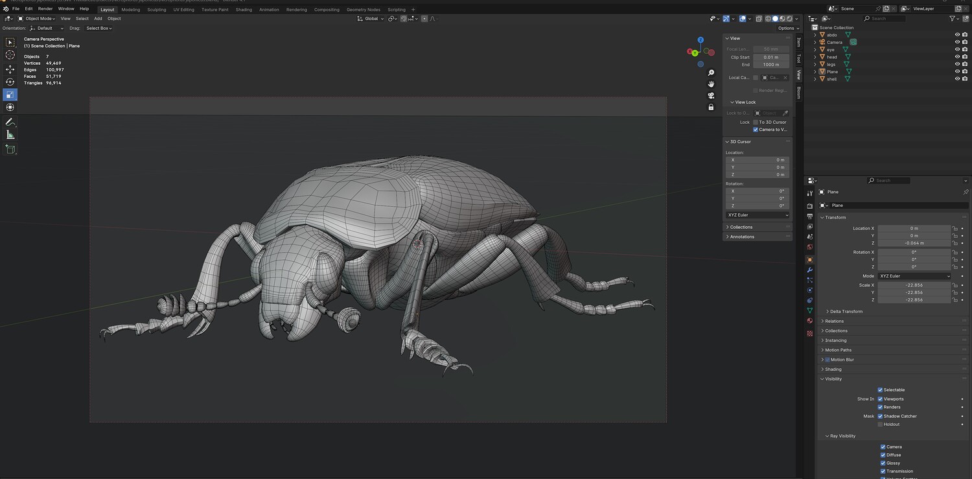The image size is (972, 479).
Task: Hide the shell object in viewport
Action: pos(957,79)
